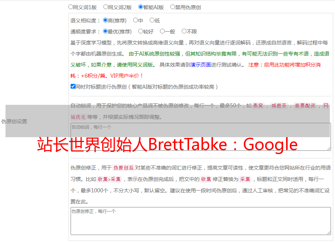335x242 pixels.
Task: Choose 较好 for 通顺度要求
Action: pos(140,31)
